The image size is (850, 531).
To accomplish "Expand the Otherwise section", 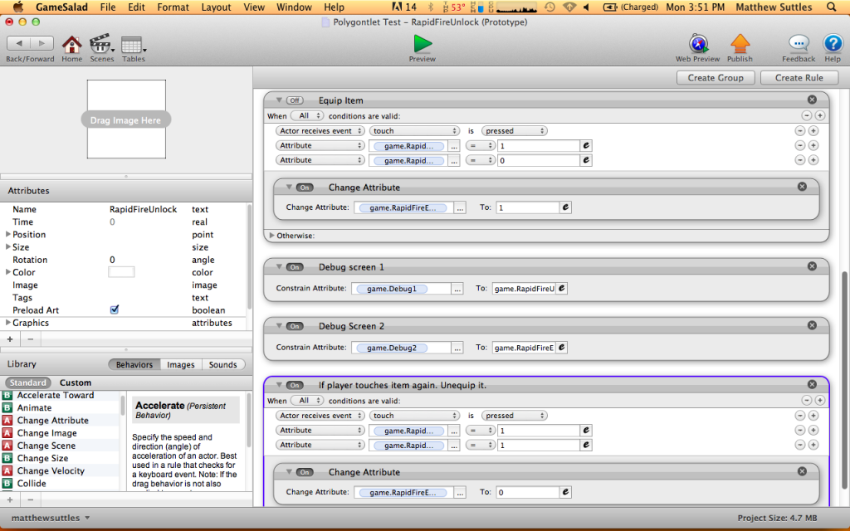I will click(272, 236).
